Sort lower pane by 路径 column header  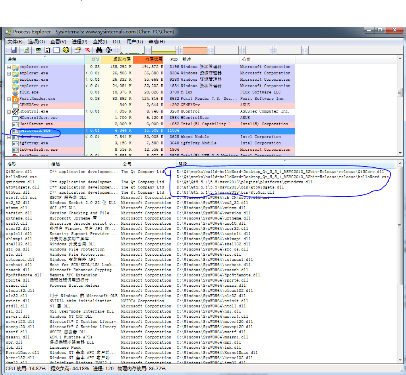tap(183, 164)
